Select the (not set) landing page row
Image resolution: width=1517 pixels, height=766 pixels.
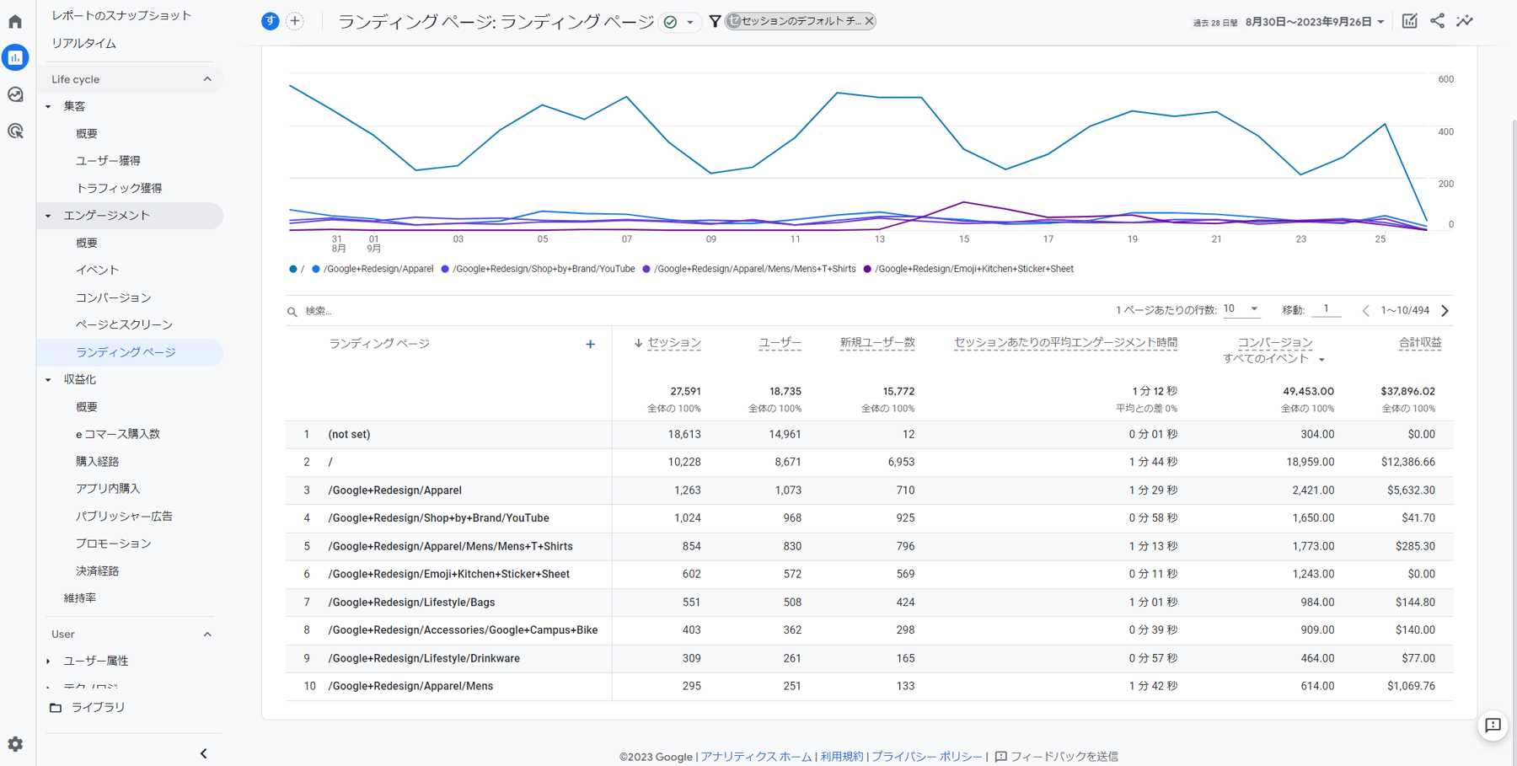click(869, 435)
